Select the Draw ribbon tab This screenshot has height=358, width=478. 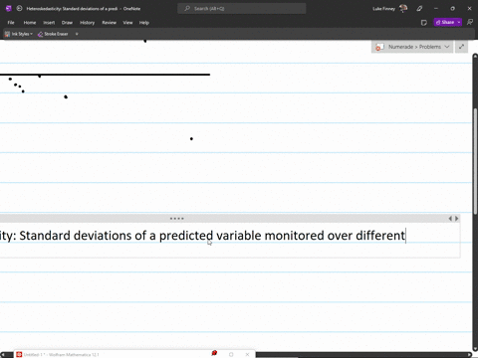(67, 23)
